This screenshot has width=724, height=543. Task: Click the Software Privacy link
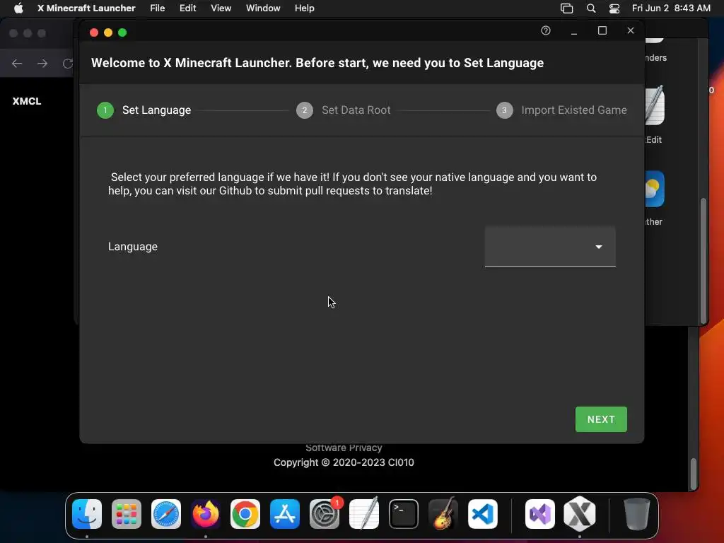click(344, 448)
